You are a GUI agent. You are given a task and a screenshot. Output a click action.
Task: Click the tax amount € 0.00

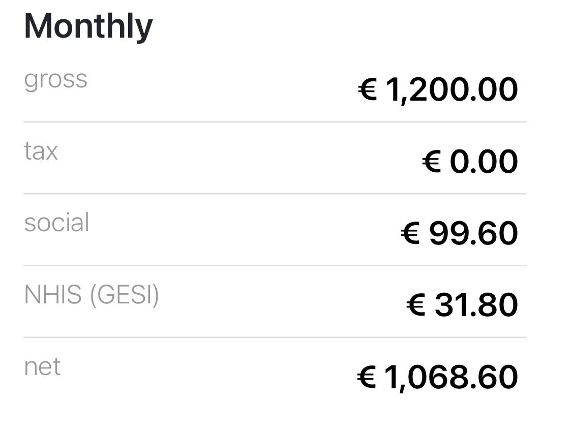pyautogui.click(x=470, y=162)
